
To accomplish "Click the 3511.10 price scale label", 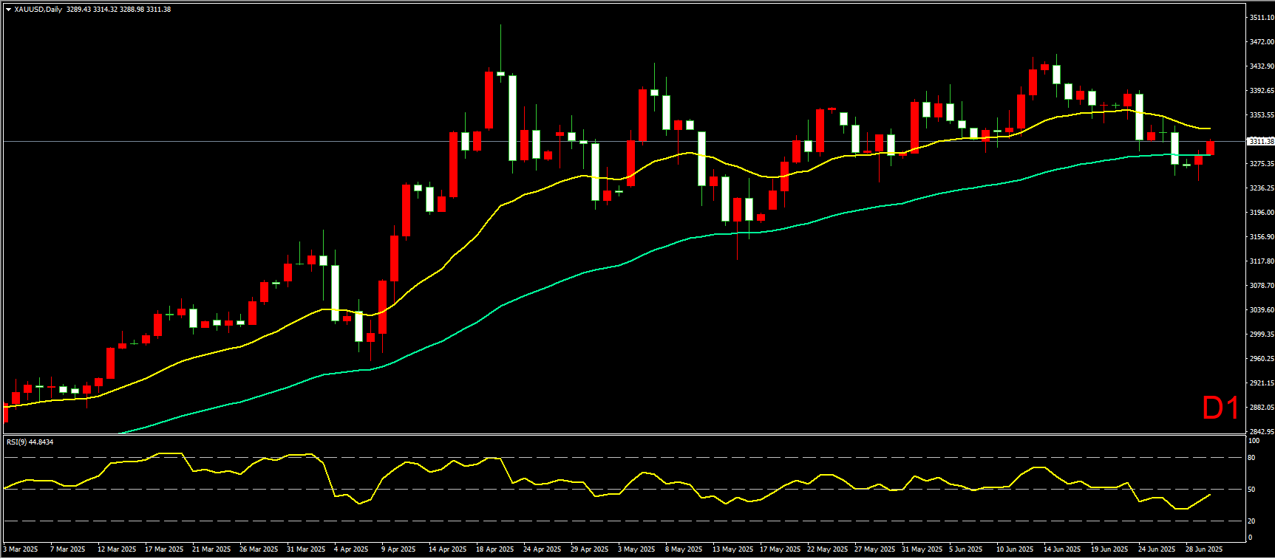I will pos(1262,18).
